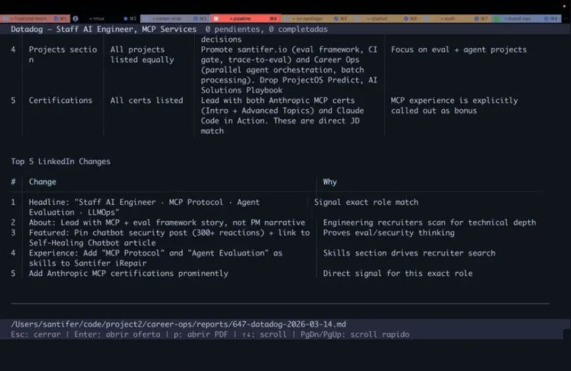Click the green icon on brand-ops tab

(496, 19)
